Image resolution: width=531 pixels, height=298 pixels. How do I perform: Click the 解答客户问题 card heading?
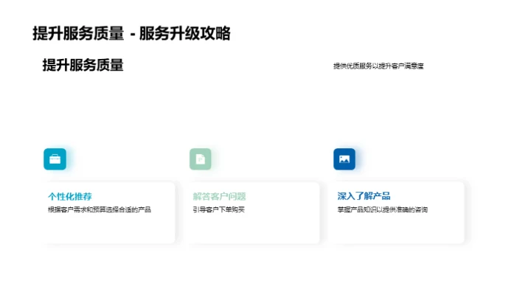[219, 196]
